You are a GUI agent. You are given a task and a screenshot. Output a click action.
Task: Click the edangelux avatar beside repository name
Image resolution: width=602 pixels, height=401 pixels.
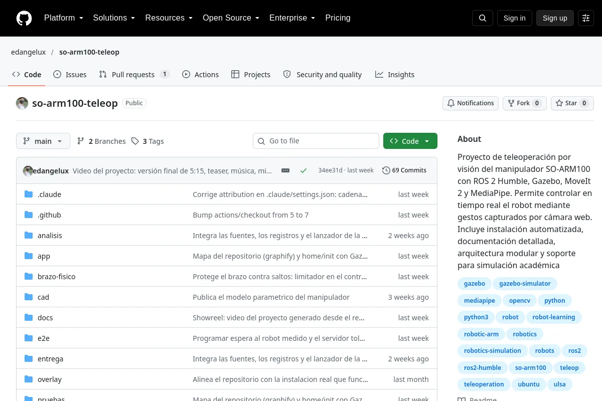click(22, 103)
